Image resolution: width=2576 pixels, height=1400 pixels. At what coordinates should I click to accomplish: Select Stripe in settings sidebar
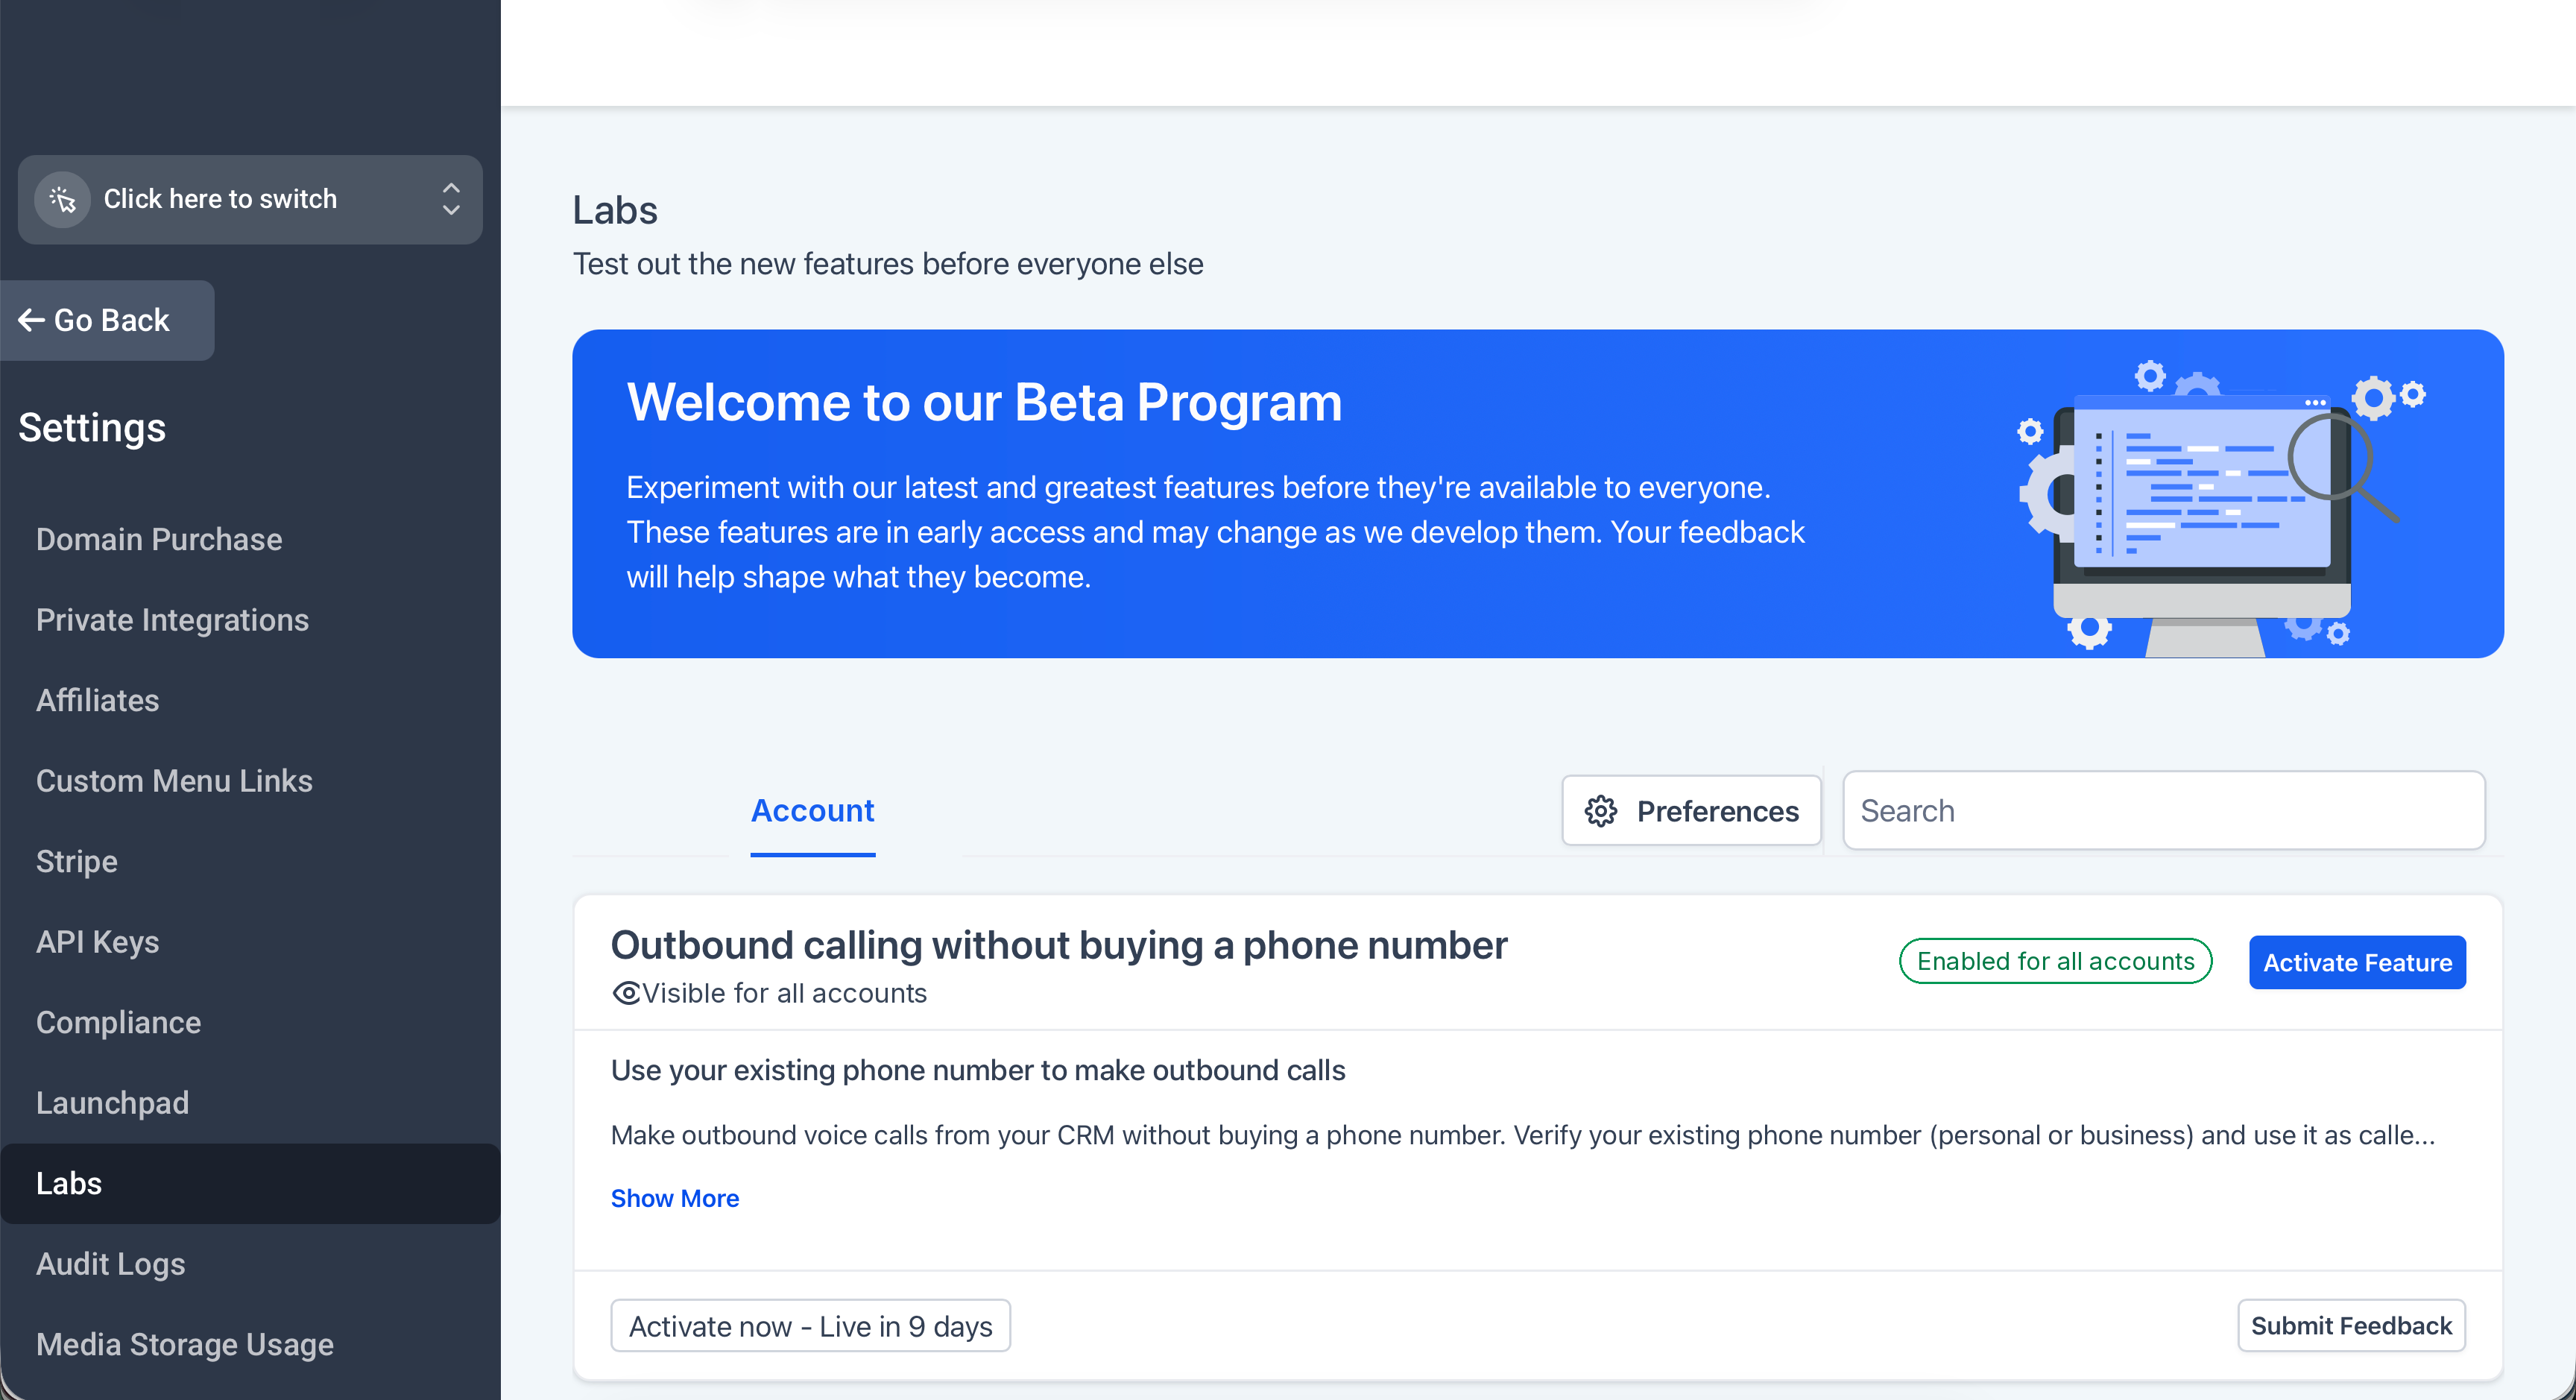tap(77, 861)
